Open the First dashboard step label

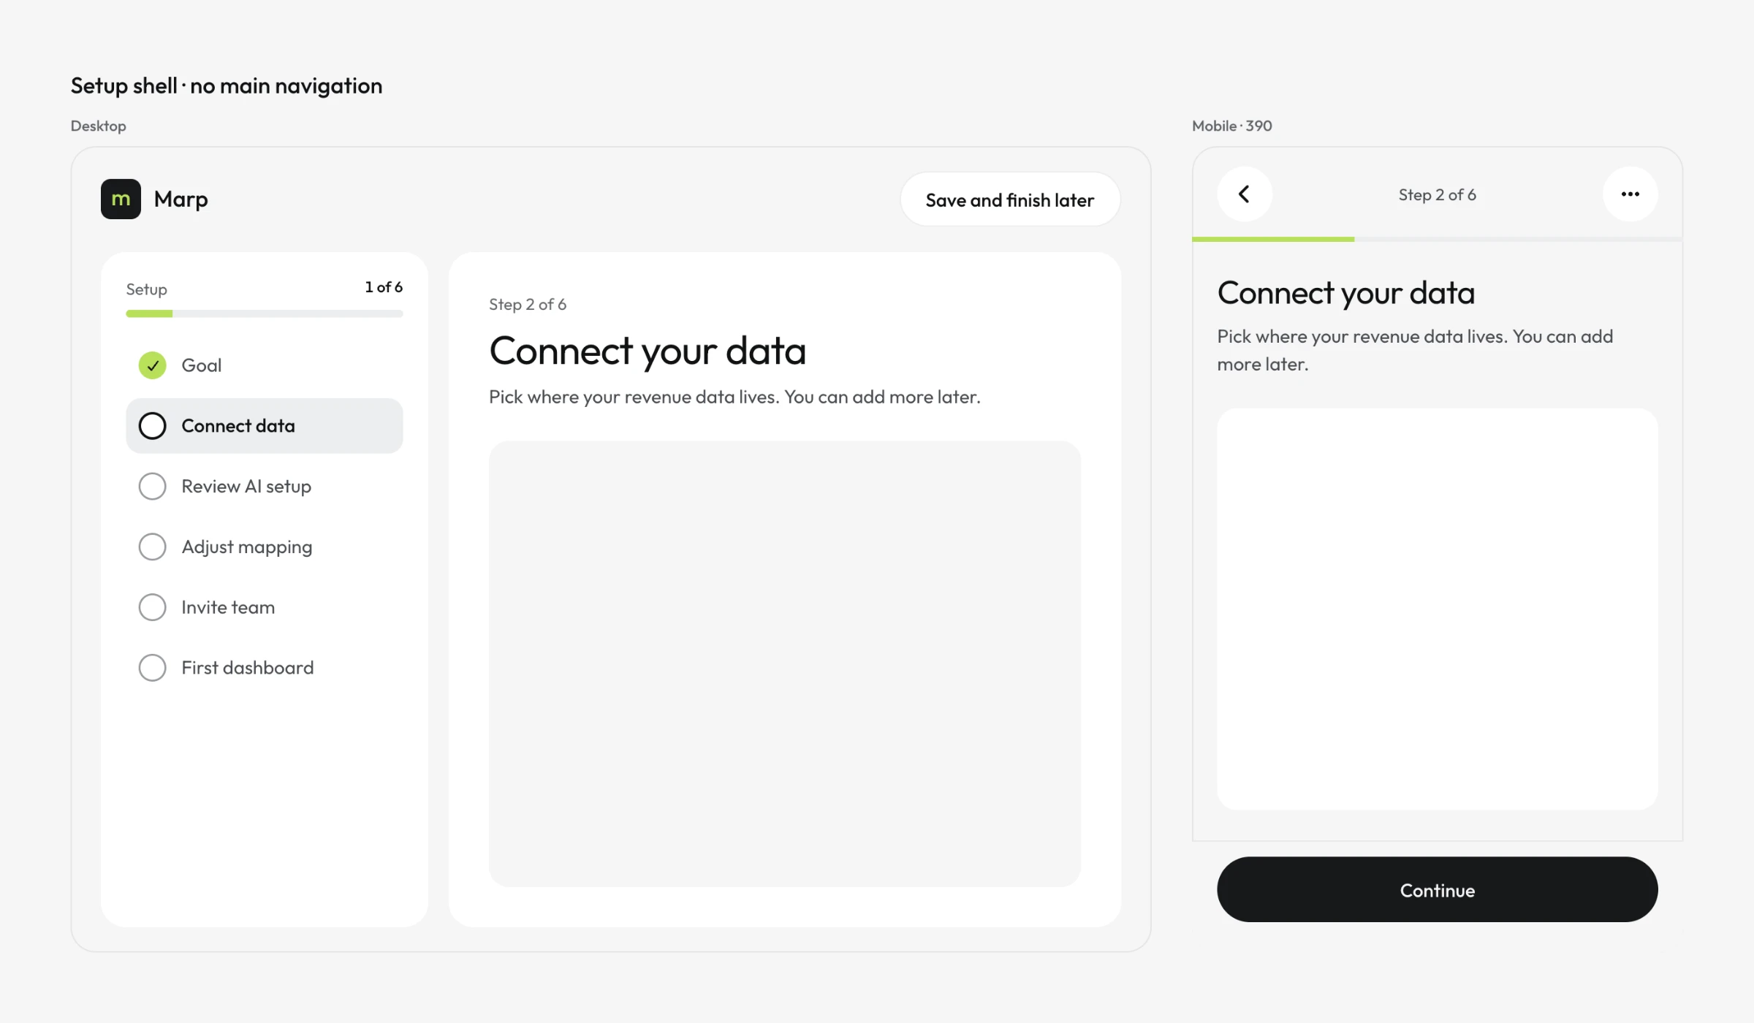[x=248, y=668]
